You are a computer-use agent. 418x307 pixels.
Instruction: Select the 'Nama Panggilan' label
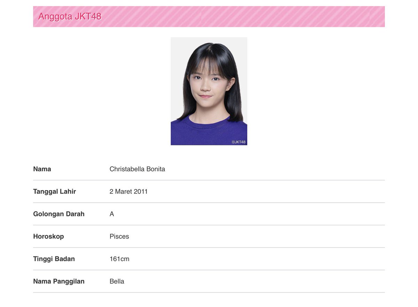[x=59, y=281]
